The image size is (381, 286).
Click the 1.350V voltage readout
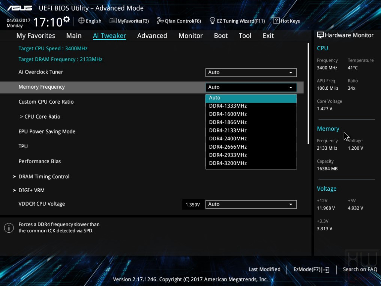[193, 205]
